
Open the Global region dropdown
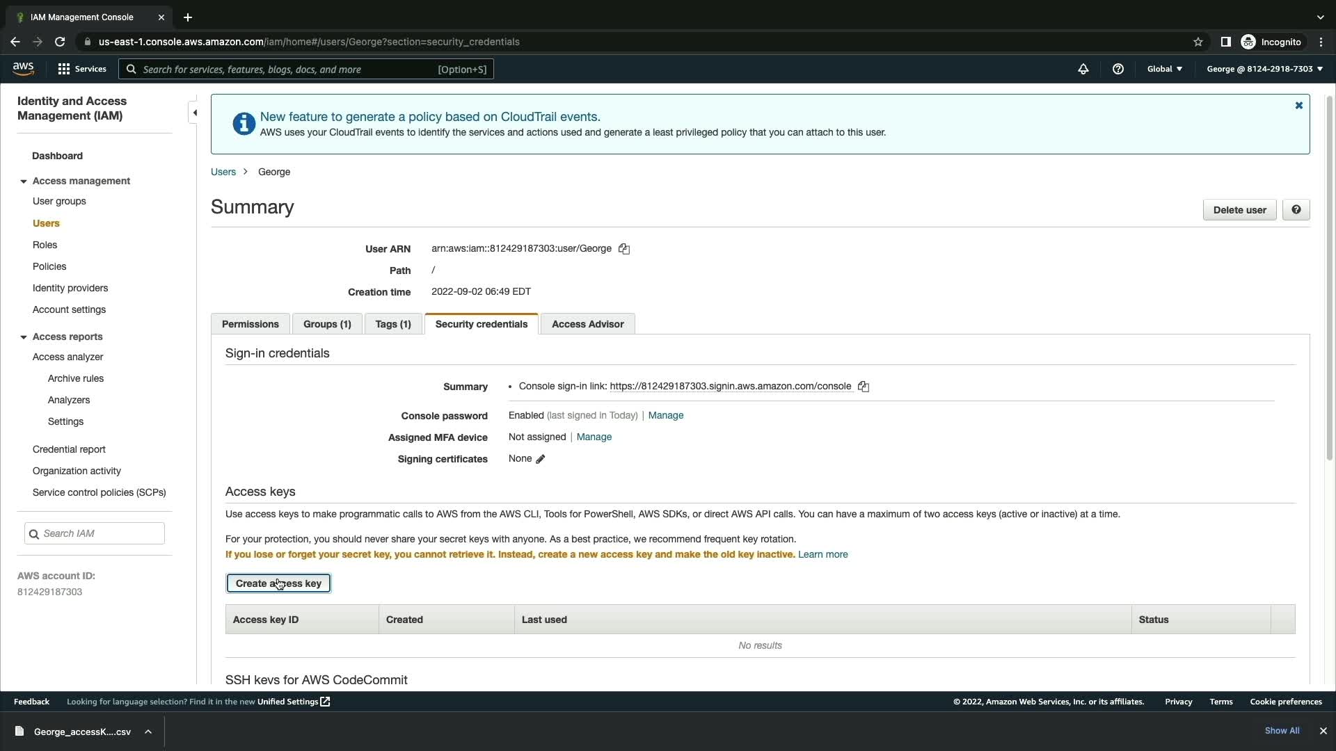[x=1164, y=69]
